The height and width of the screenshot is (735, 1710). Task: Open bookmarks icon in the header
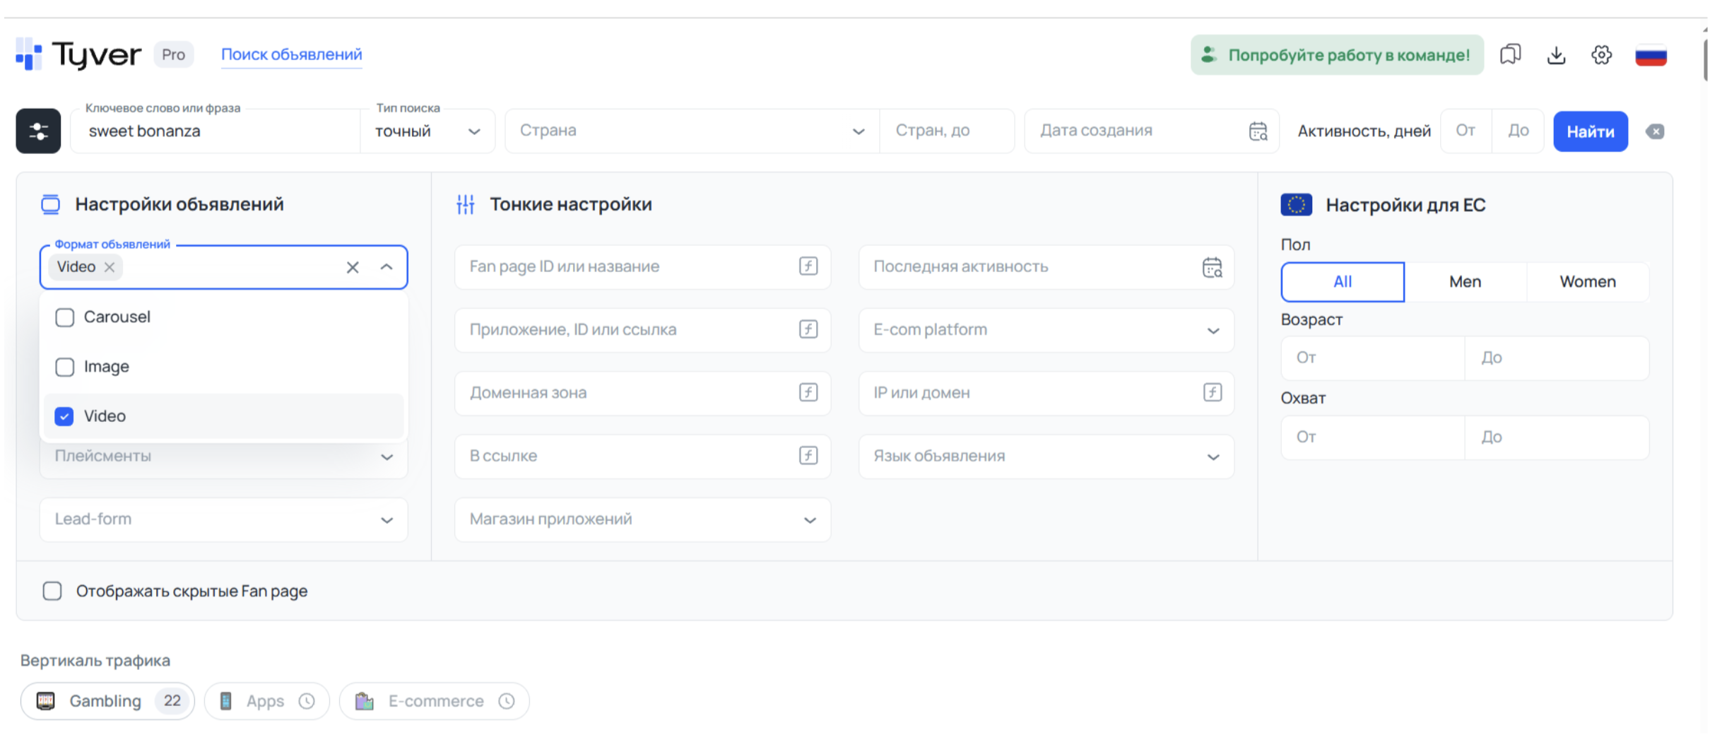[x=1509, y=54]
